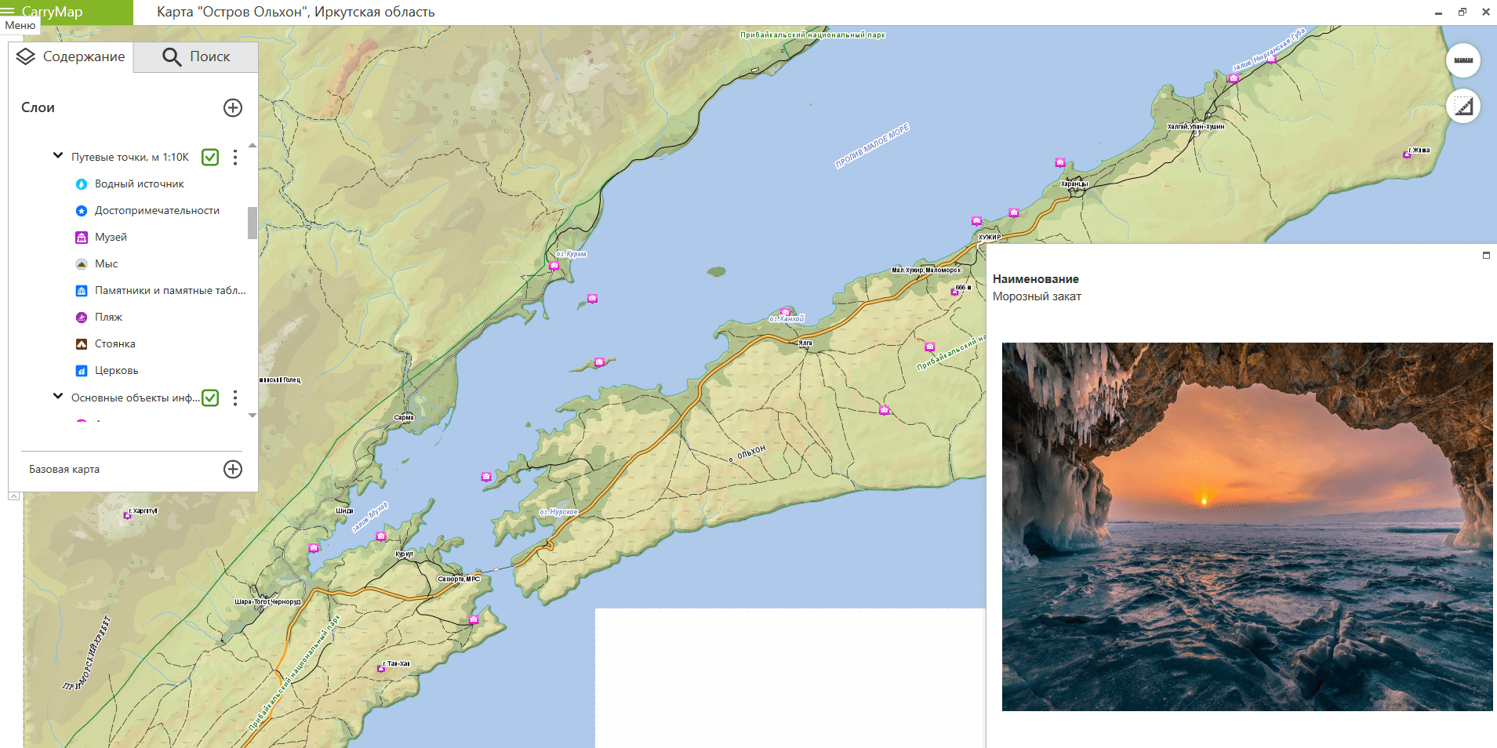Screen dimensions: 1497x748
Task: Click the Памятники и памятные таблички icon
Action: pyautogui.click(x=82, y=291)
